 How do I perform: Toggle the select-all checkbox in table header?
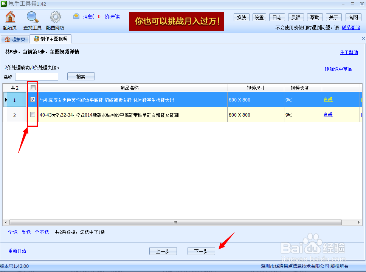pyautogui.click(x=33, y=87)
